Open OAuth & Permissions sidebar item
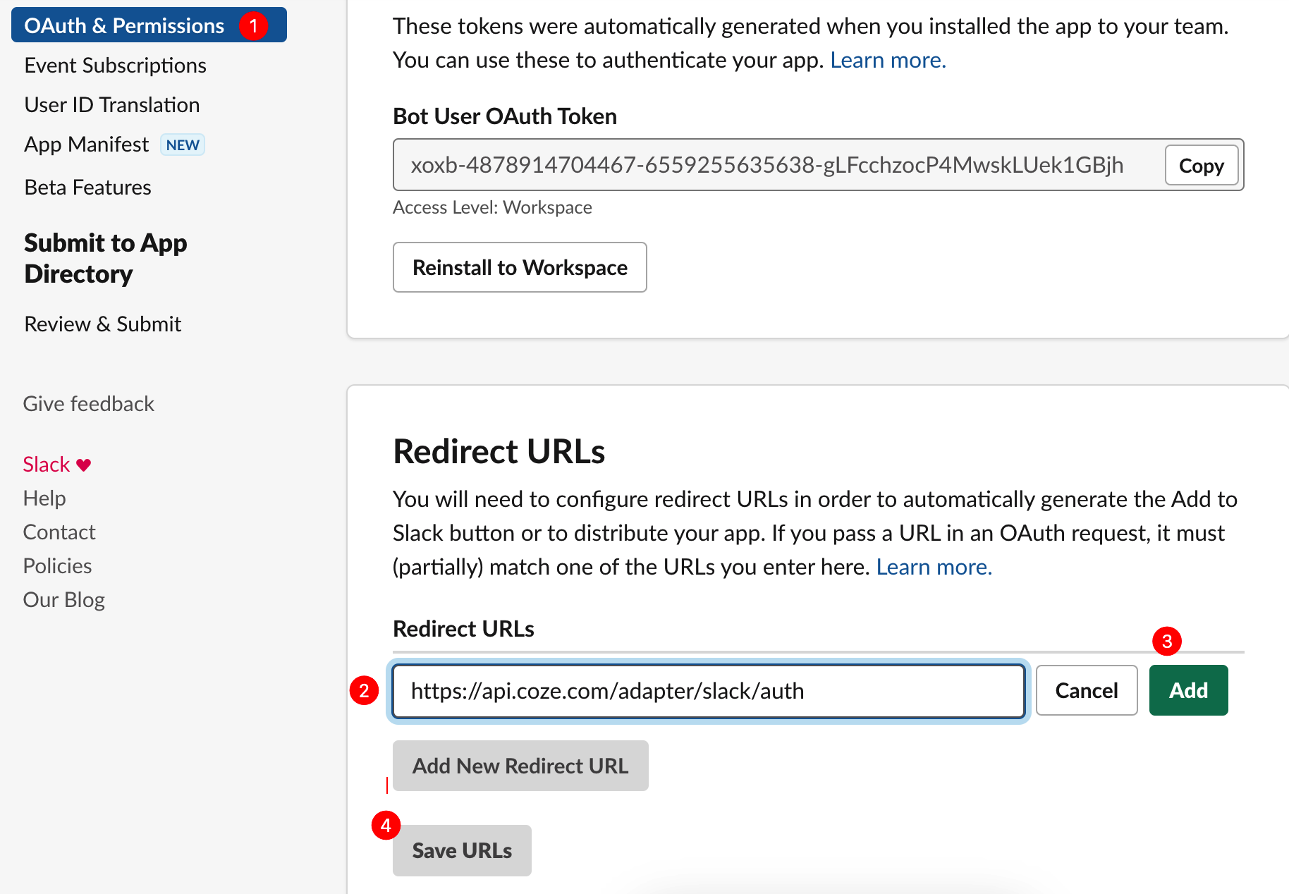 [149, 25]
